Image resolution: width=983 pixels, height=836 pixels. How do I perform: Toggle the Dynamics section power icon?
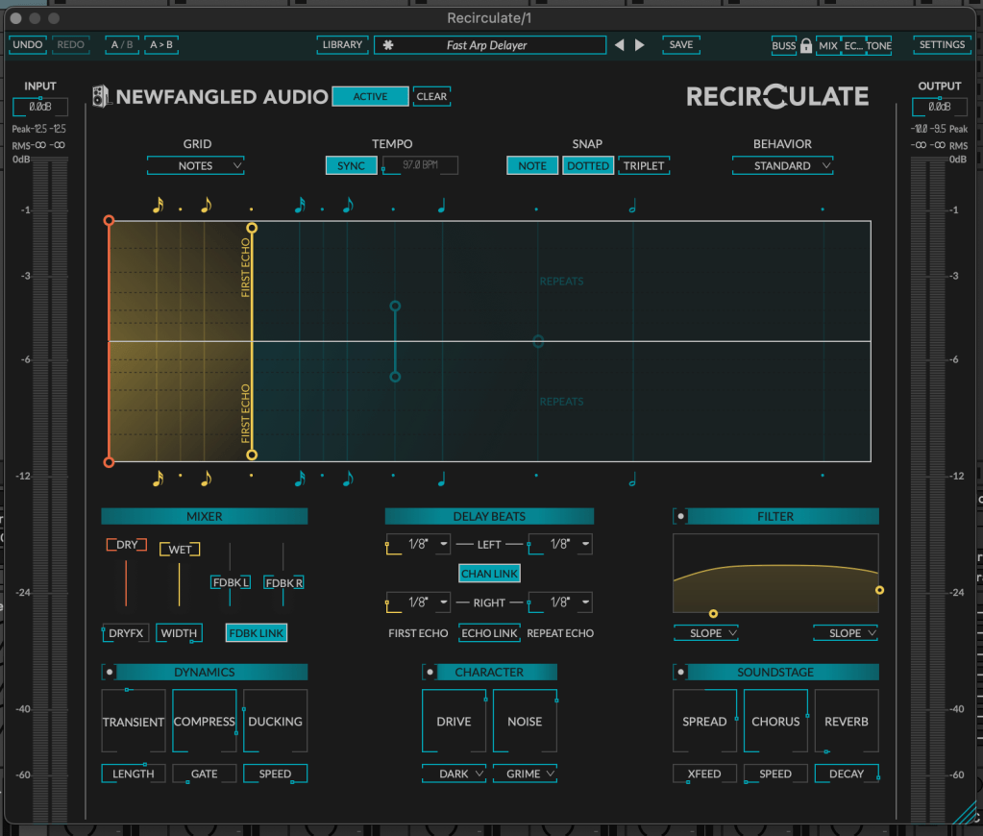(x=110, y=672)
